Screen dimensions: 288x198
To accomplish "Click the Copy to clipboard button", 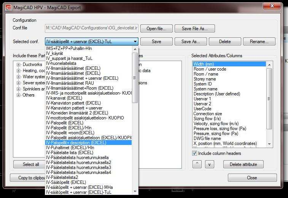I will tap(28, 178).
